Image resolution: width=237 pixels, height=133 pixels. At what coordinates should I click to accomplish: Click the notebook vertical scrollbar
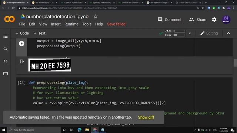pyautogui.click(x=235, y=63)
